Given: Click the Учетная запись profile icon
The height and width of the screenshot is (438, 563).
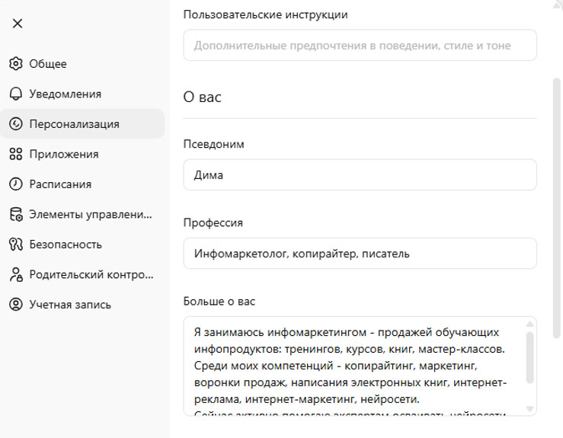Looking at the screenshot, I should [16, 305].
